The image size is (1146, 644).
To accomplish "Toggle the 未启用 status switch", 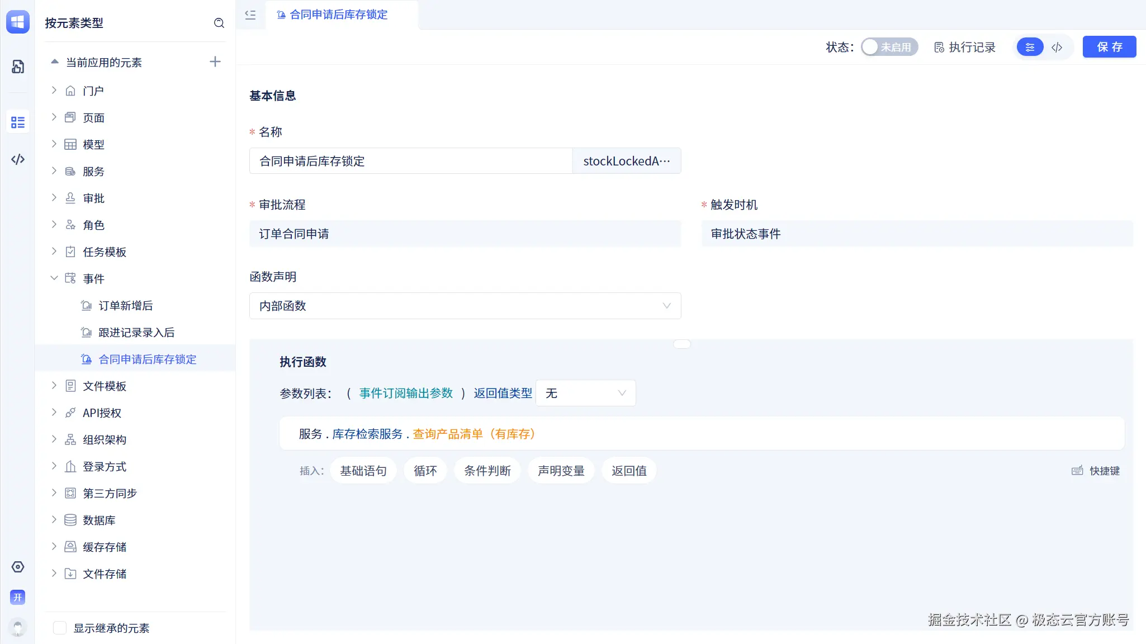I will (x=889, y=48).
